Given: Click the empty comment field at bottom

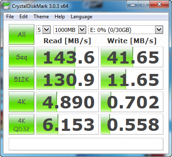Looking at the screenshot, I should coord(86,144).
